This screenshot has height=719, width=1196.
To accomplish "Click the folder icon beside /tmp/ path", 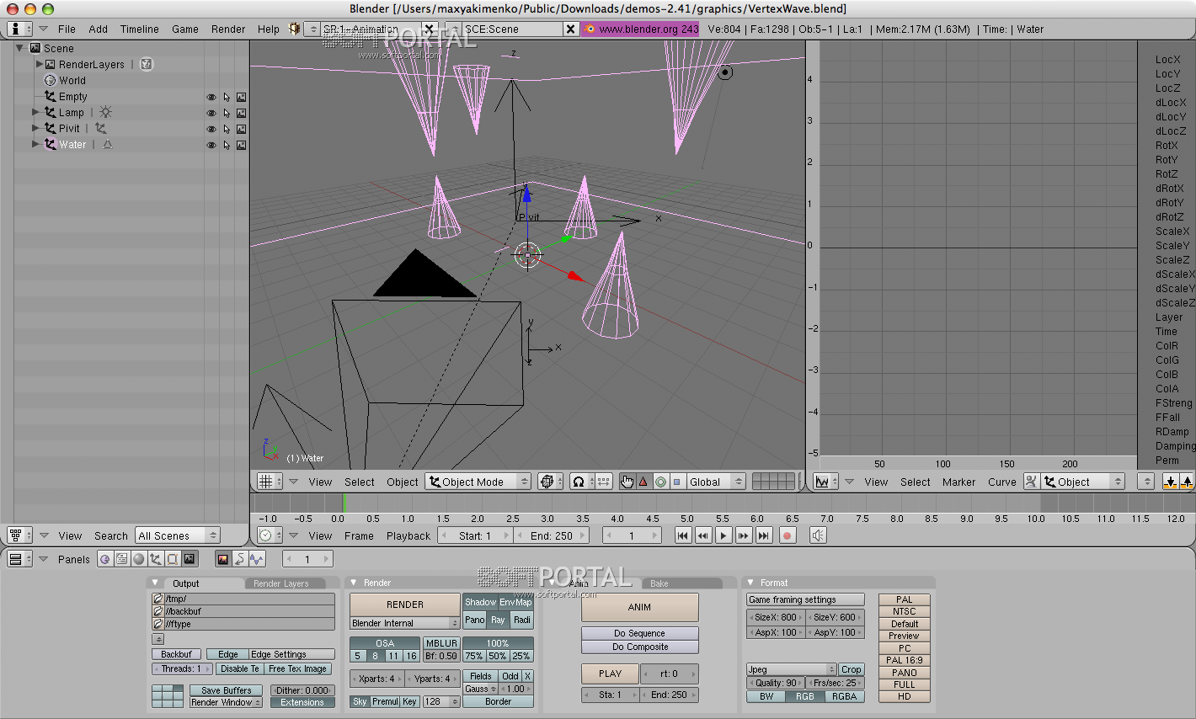I will click(158, 599).
